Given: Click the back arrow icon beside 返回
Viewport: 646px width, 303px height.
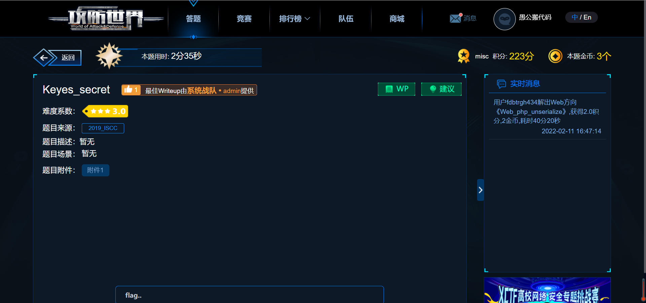Looking at the screenshot, I should coord(44,57).
